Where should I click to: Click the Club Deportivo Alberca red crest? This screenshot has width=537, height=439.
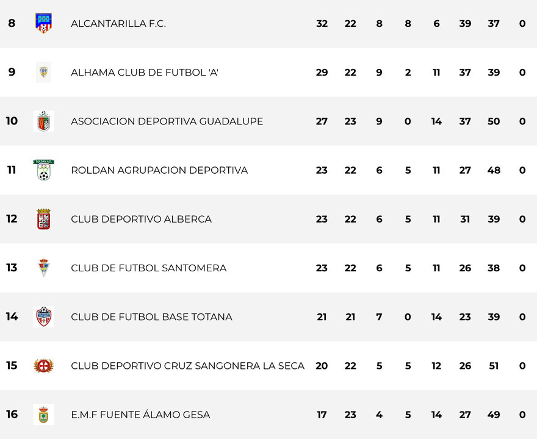point(43,219)
